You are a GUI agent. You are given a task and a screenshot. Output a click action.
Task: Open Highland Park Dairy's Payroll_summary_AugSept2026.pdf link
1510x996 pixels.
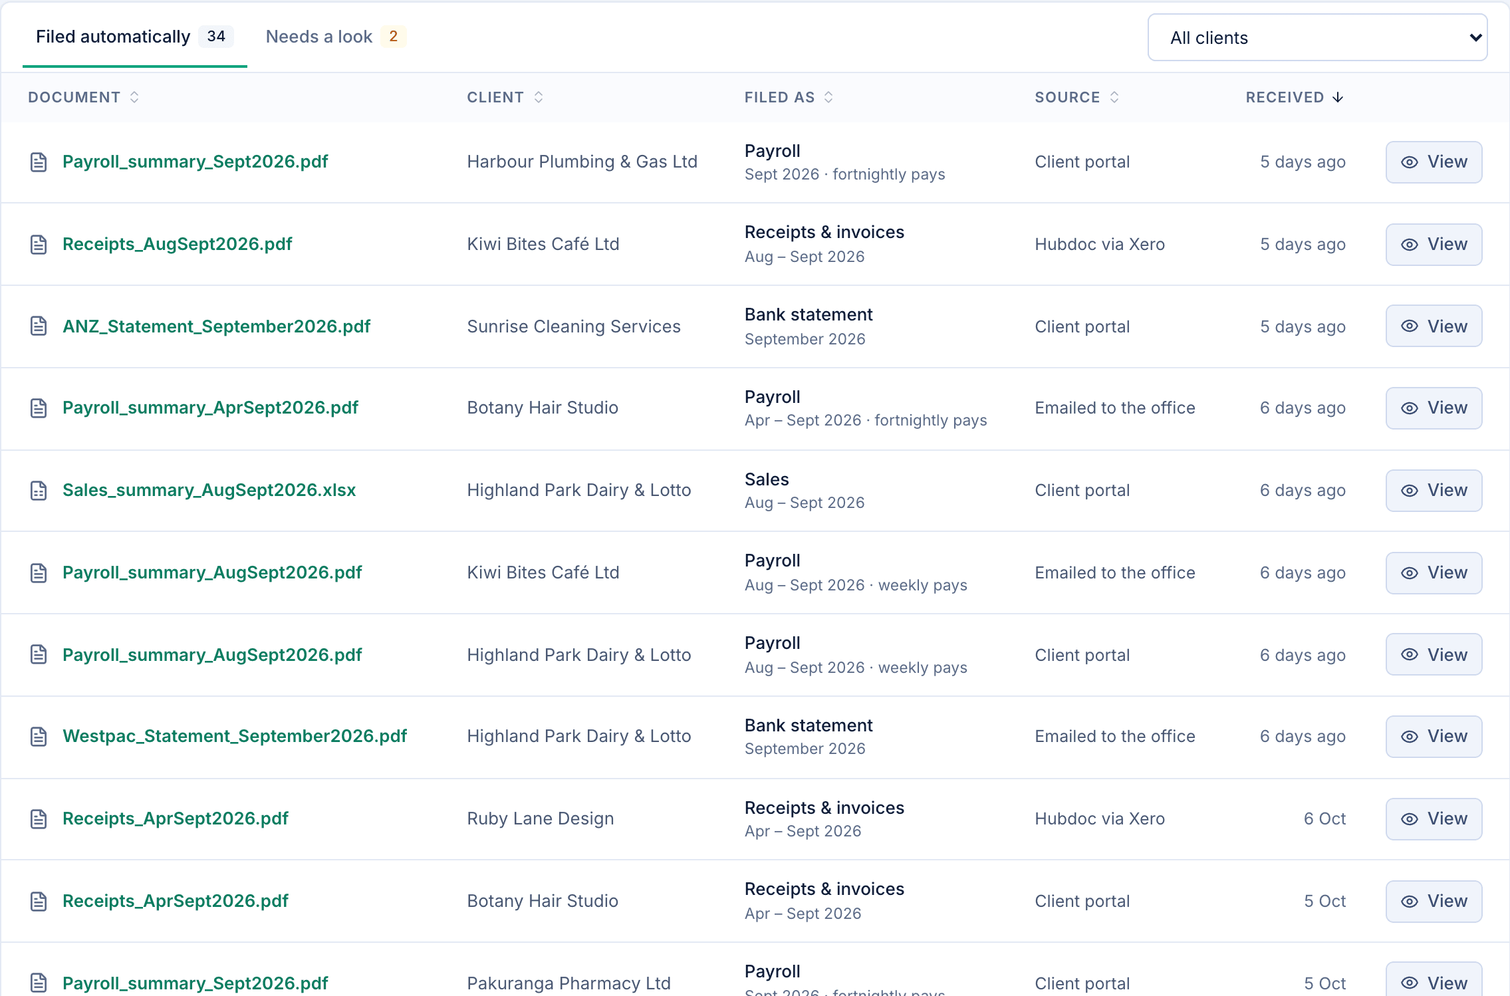coord(212,655)
